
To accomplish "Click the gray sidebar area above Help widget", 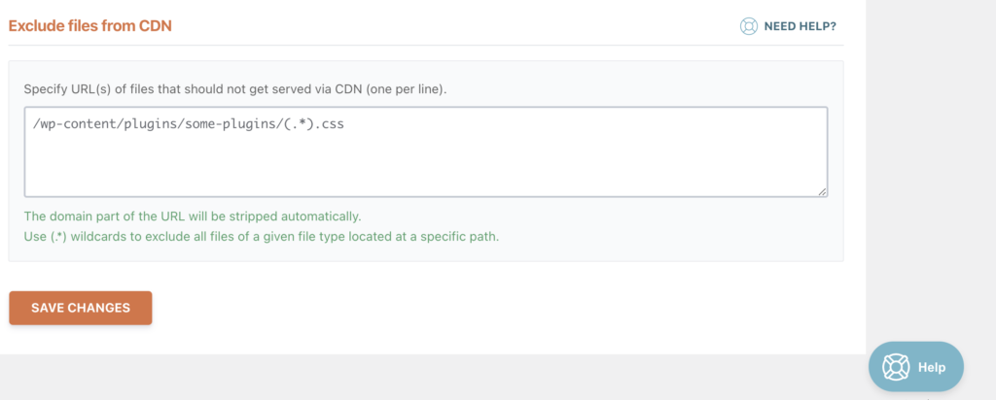I will click(931, 171).
